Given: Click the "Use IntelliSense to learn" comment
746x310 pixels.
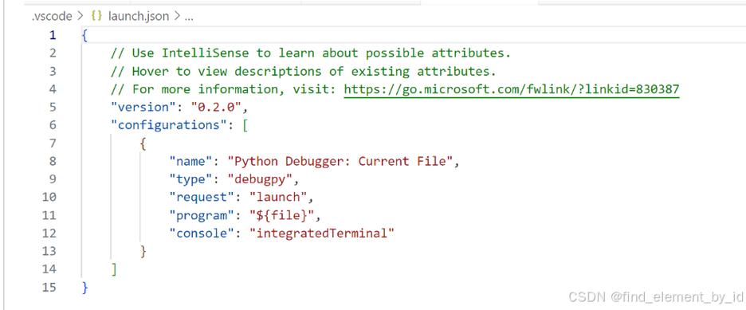Looking at the screenshot, I should tap(310, 53).
